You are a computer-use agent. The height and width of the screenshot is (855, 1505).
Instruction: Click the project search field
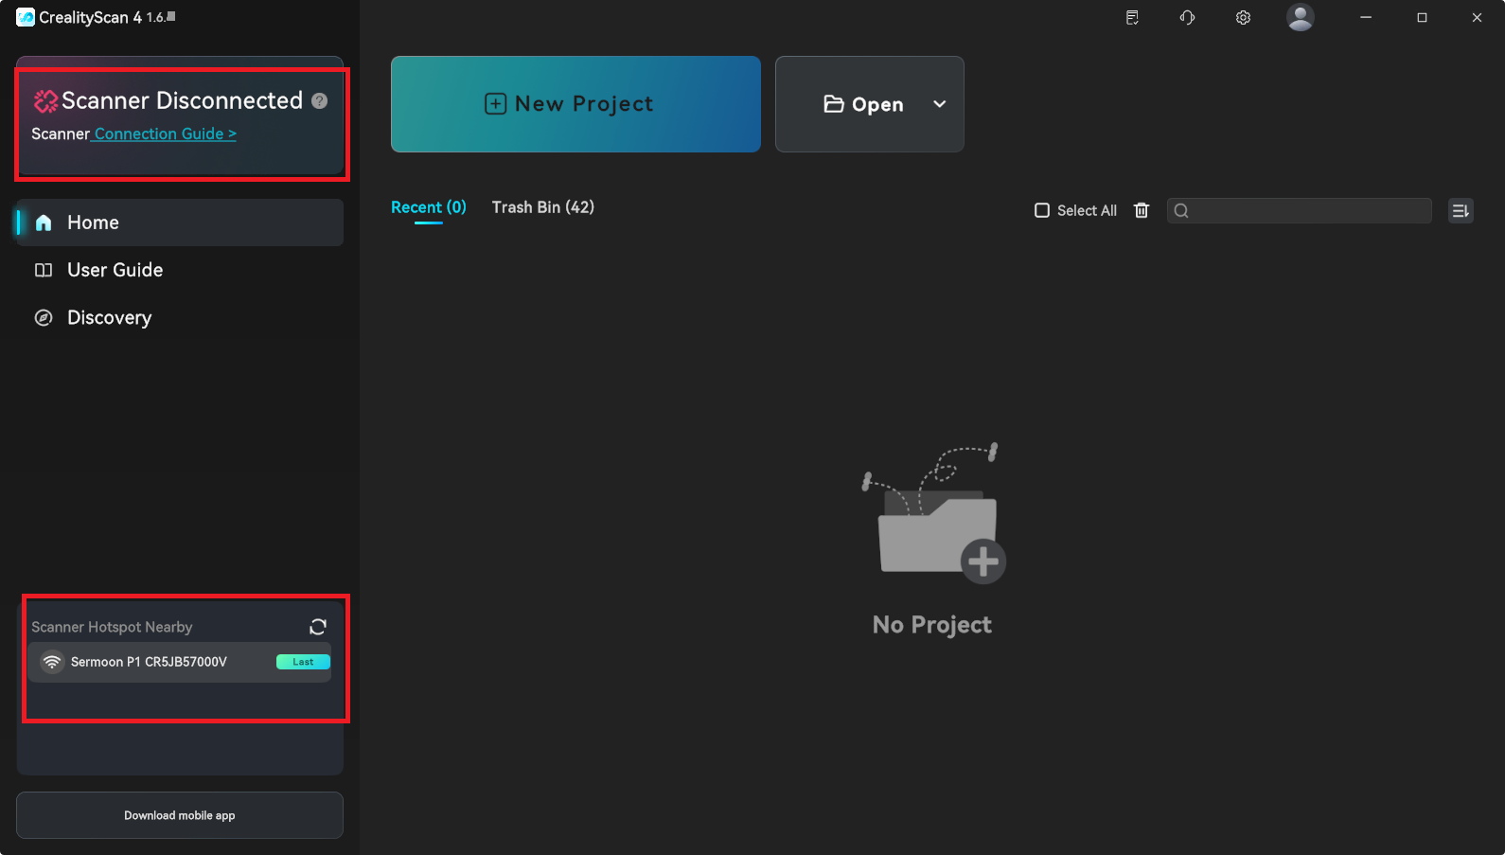(1306, 210)
